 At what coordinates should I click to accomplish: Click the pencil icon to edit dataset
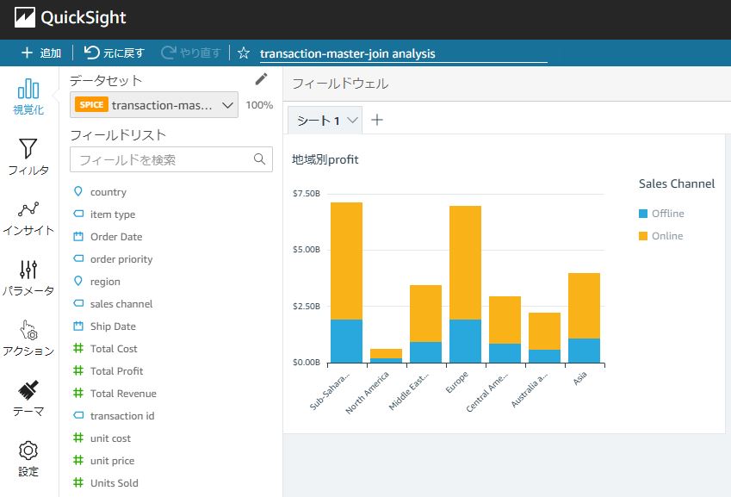click(261, 79)
